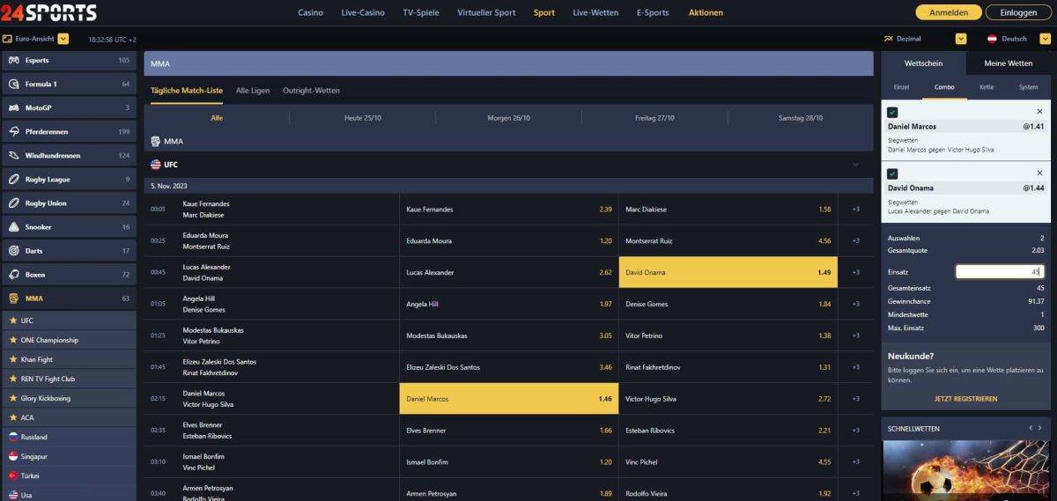
Task: Select Montserrat Ruiz odds 4.56
Action: click(x=728, y=240)
